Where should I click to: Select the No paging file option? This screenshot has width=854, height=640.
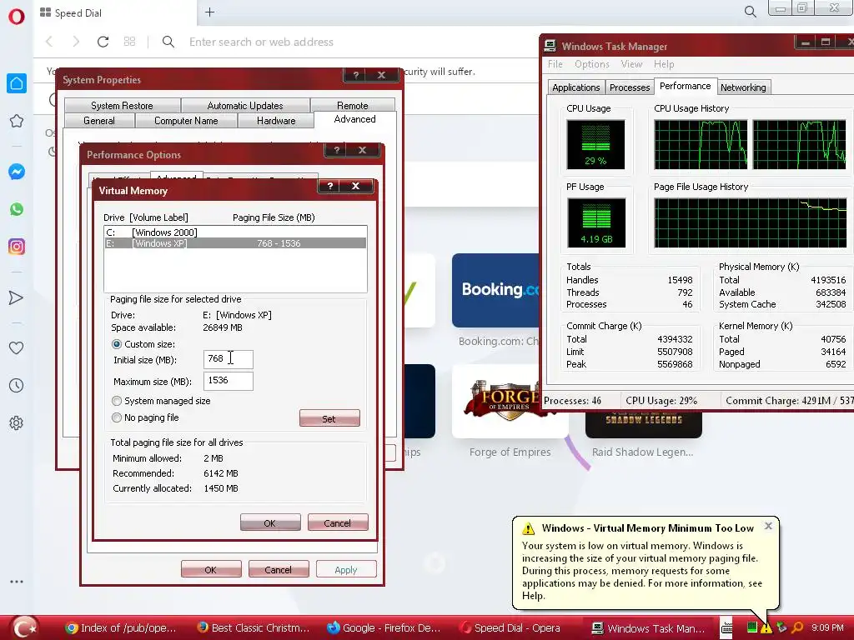(x=117, y=417)
